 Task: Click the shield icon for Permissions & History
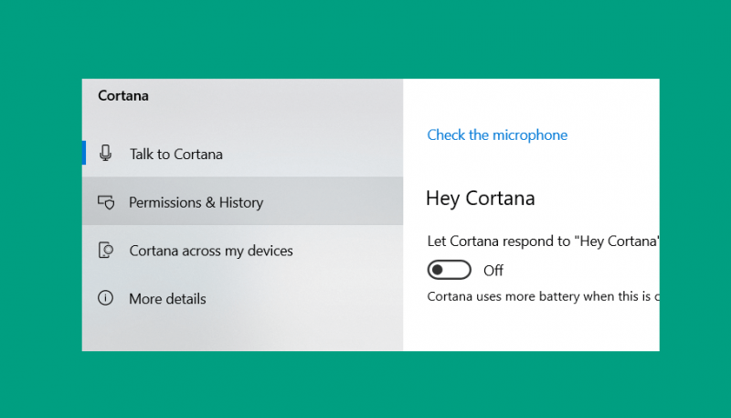[106, 202]
